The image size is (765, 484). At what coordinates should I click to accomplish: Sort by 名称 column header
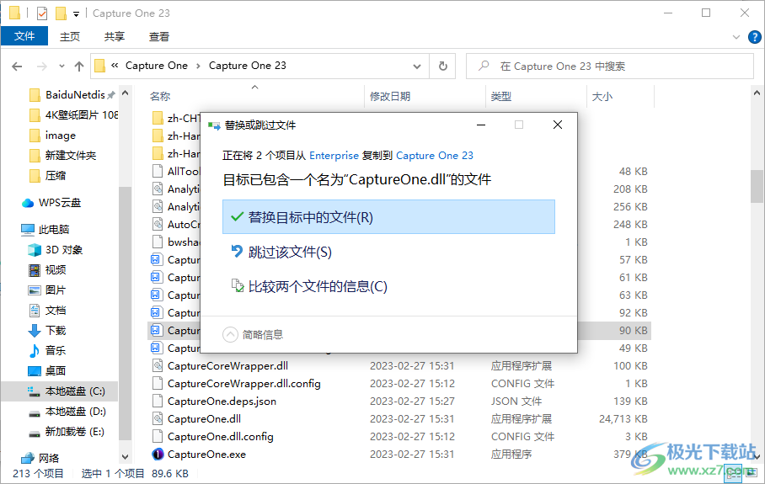160,97
